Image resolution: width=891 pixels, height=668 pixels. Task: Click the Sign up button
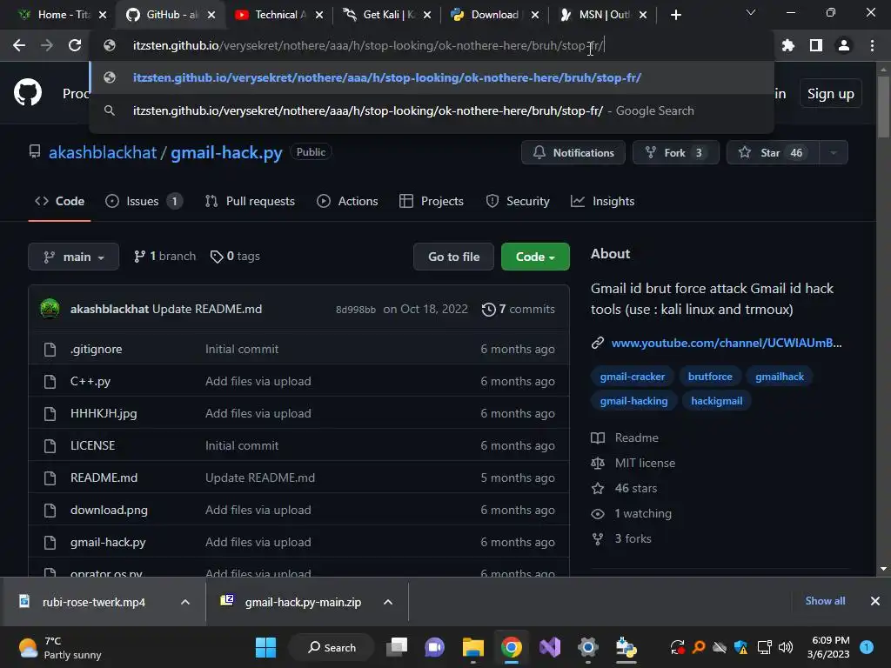[x=831, y=94]
